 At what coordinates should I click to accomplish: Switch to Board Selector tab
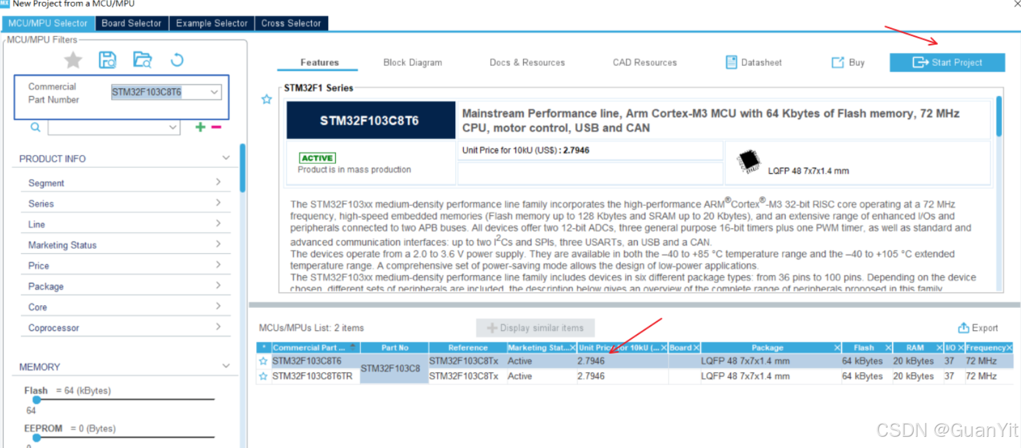point(131,23)
